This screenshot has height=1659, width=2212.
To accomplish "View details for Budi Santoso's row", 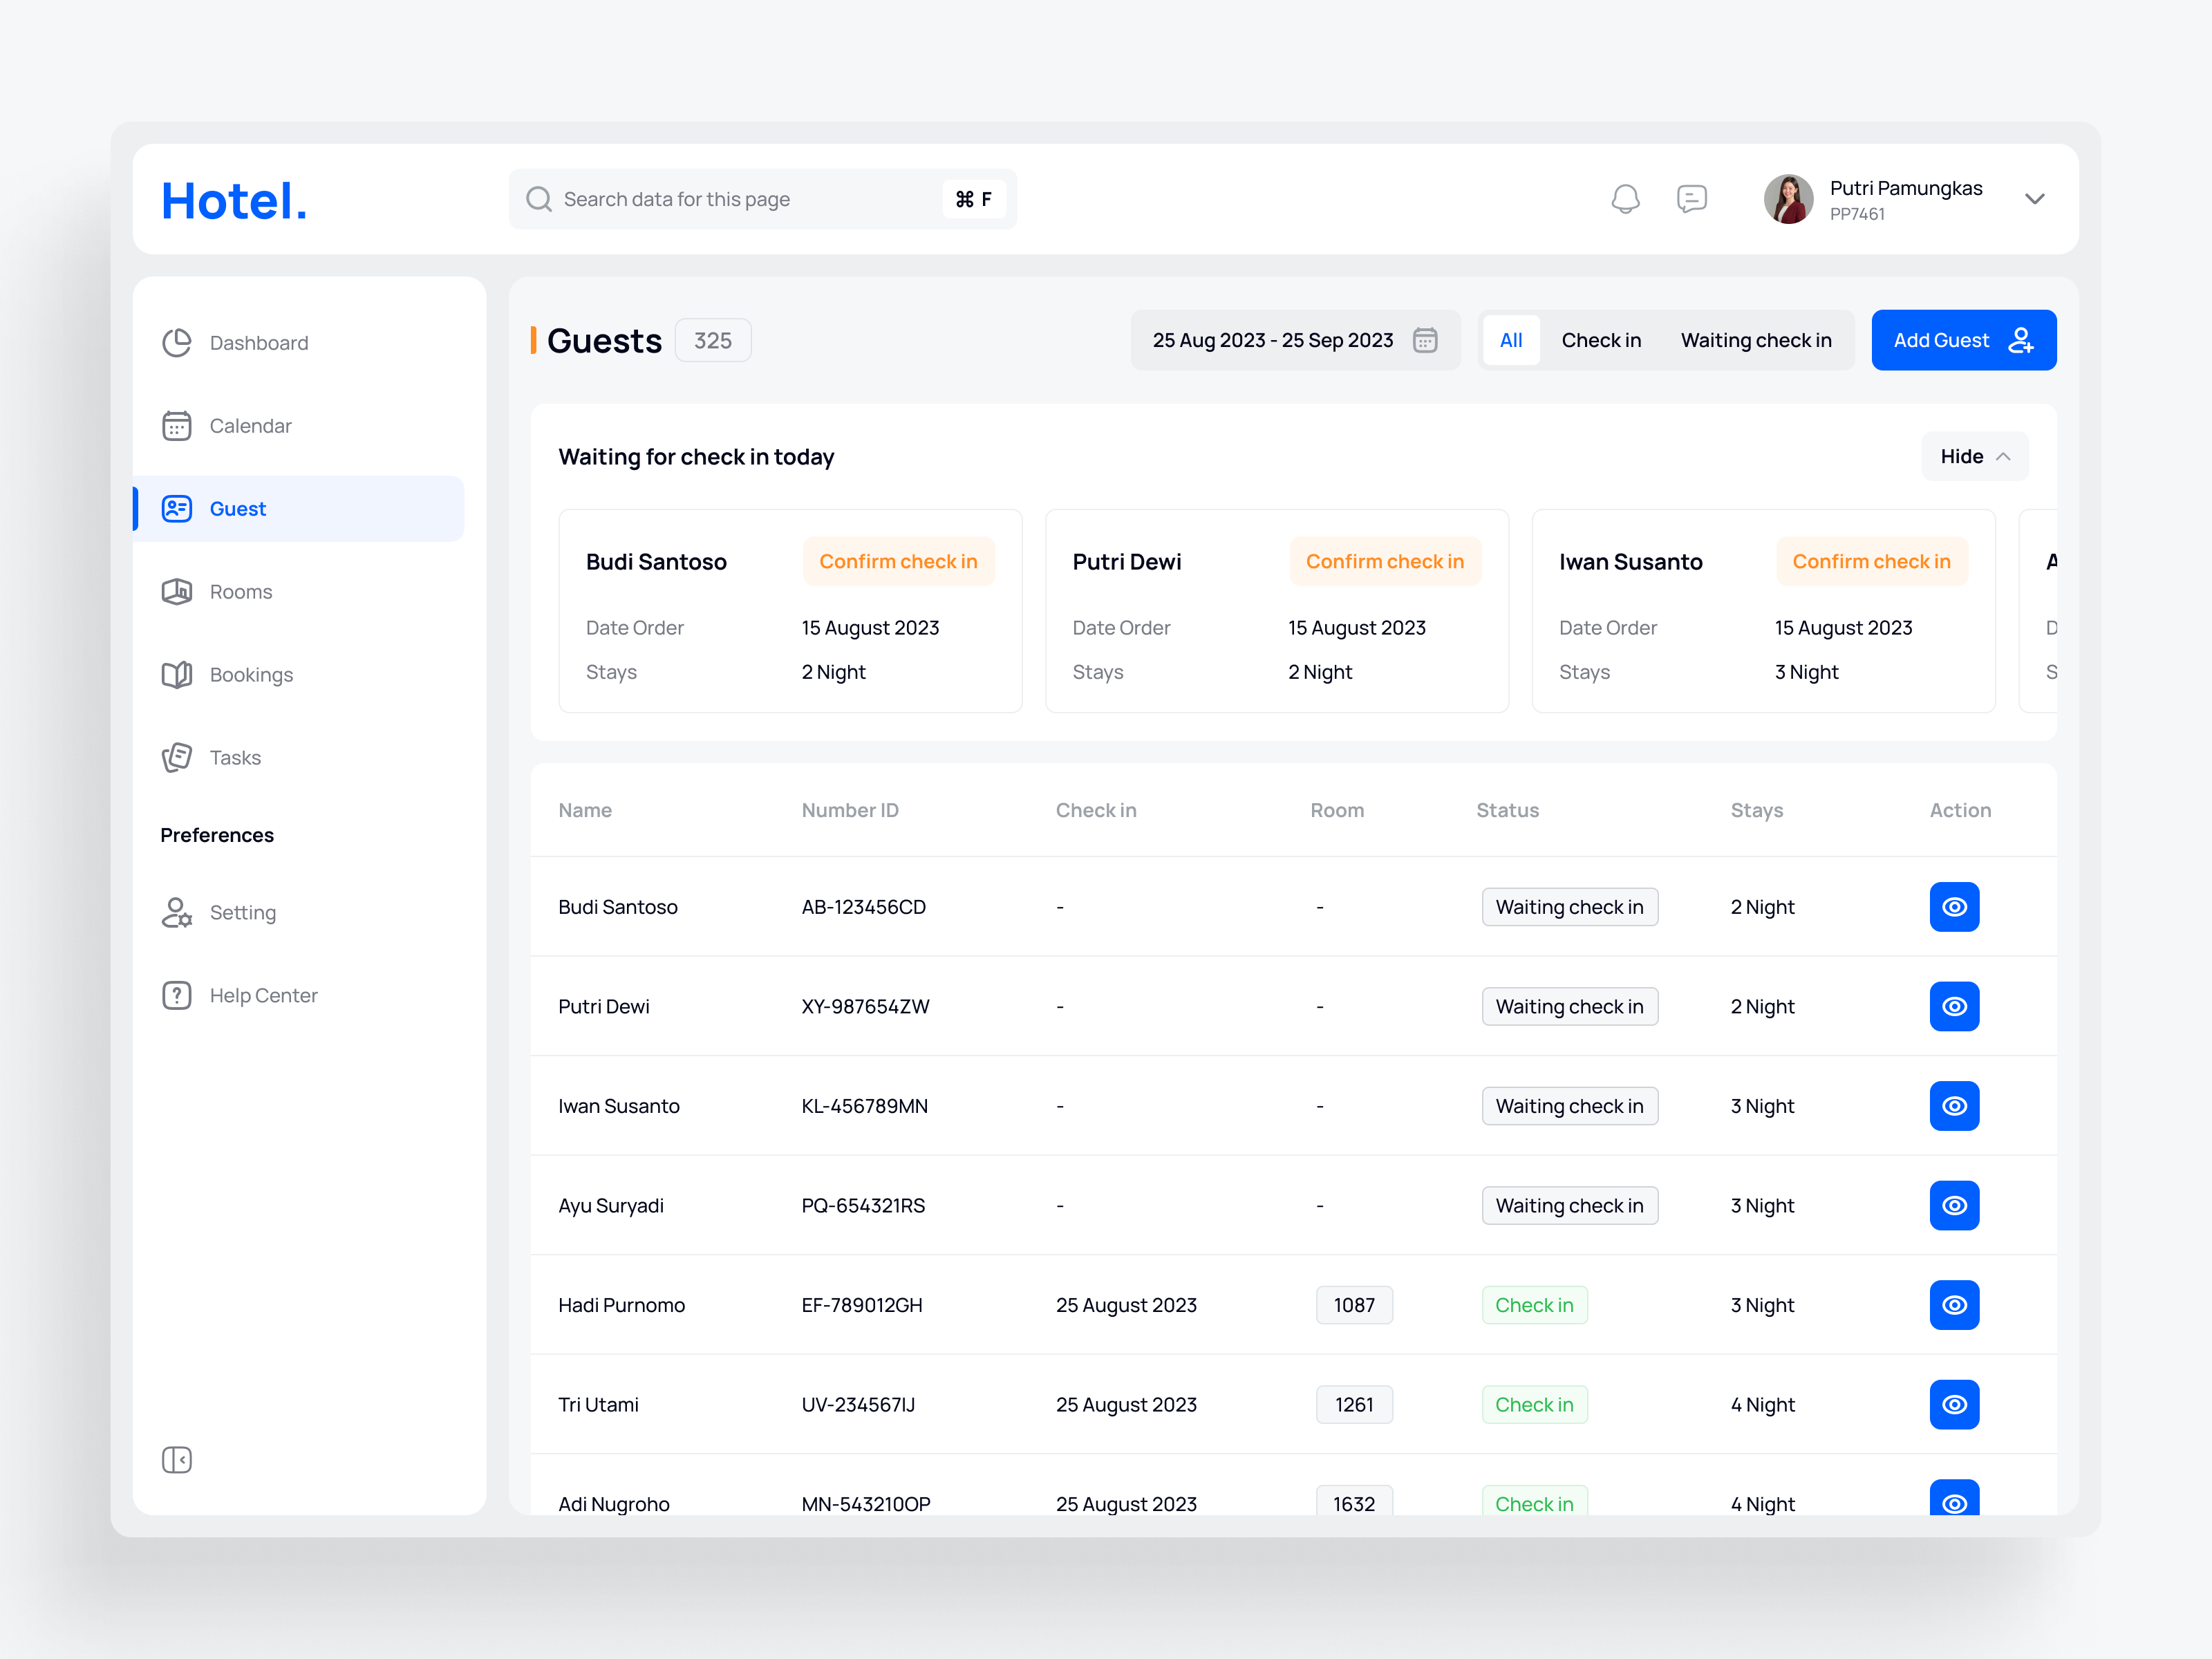I will click(1955, 907).
